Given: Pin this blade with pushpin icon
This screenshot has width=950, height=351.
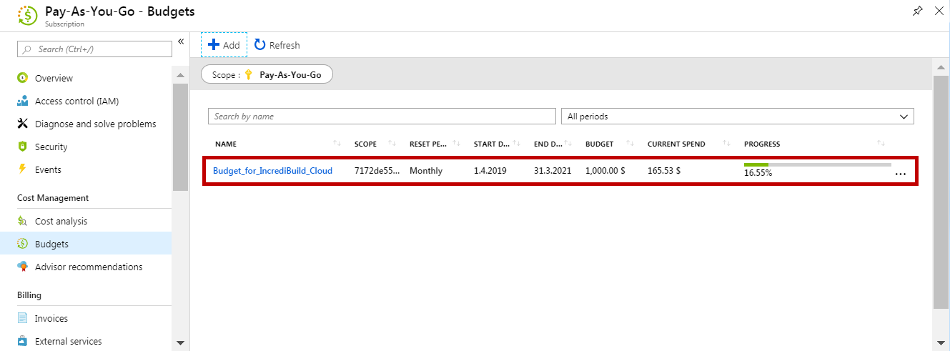Looking at the screenshot, I should click(918, 11).
